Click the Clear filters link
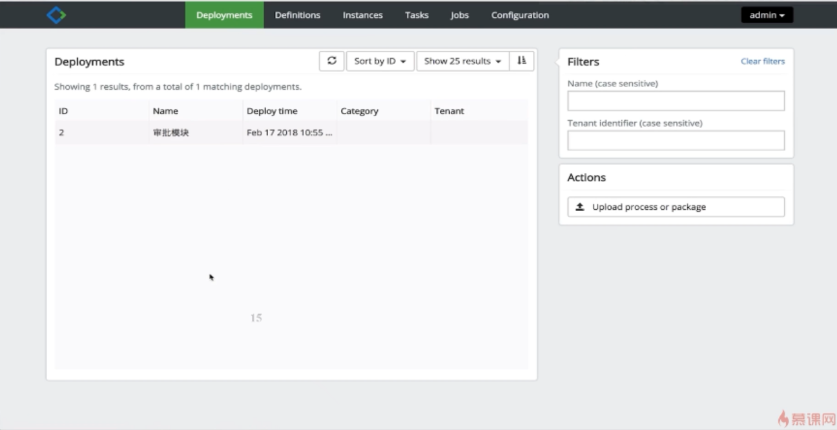Image resolution: width=837 pixels, height=430 pixels. 763,61
